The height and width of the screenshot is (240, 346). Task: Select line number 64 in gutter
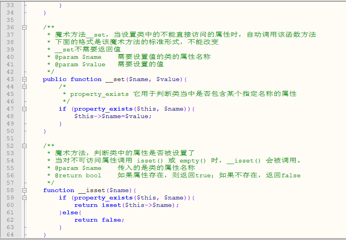10,235
